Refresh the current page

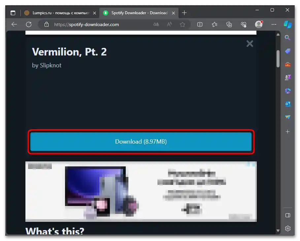pos(29,24)
